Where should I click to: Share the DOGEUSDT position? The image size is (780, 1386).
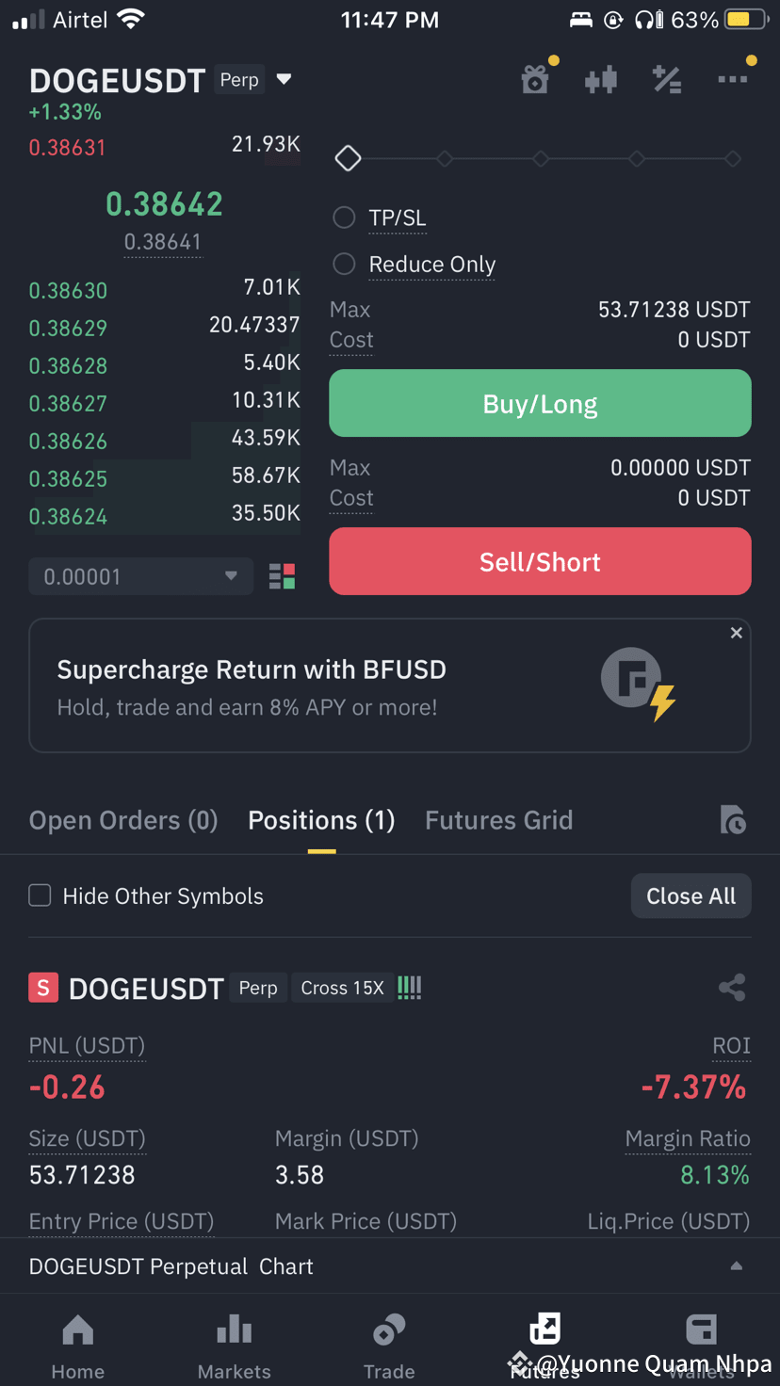coord(732,987)
